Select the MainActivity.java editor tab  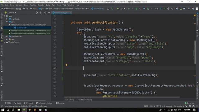coord(62,12)
